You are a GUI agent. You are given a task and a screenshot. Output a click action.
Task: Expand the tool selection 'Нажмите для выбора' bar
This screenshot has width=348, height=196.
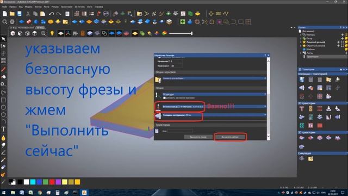click(x=214, y=78)
